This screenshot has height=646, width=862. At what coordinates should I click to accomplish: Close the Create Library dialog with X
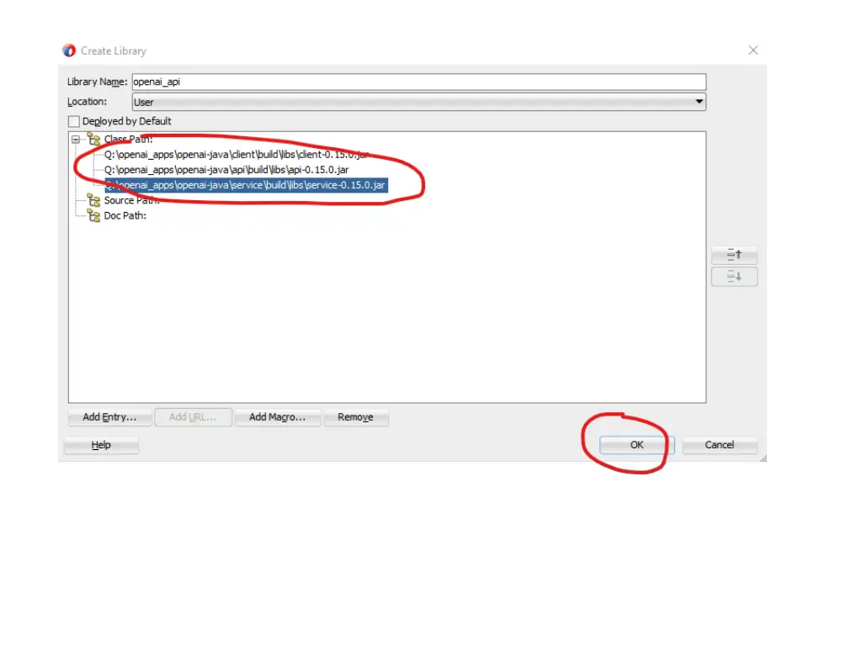click(x=753, y=50)
